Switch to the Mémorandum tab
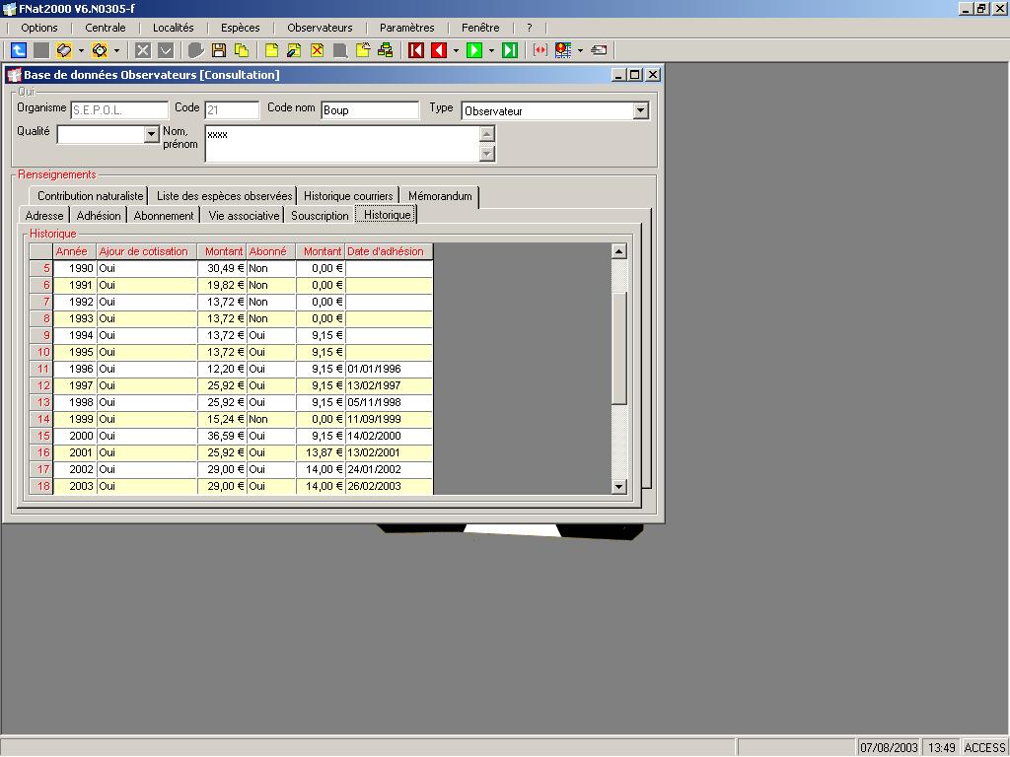The height and width of the screenshot is (757, 1010). 440,196
